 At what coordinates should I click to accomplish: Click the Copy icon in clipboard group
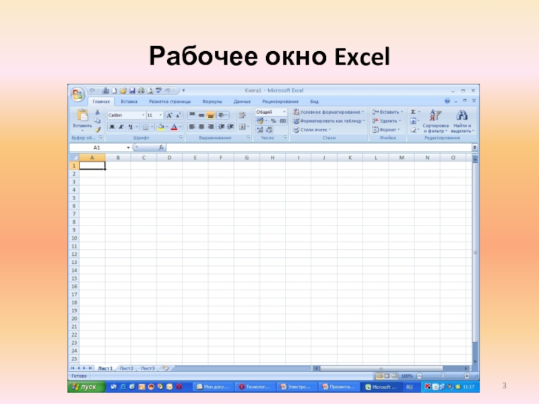[x=97, y=121]
